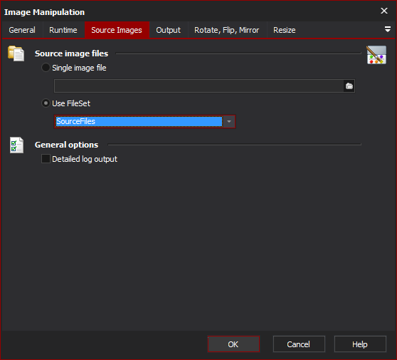Click the General options checklist icon
Screen dimensions: 397x360
[x=16, y=145]
